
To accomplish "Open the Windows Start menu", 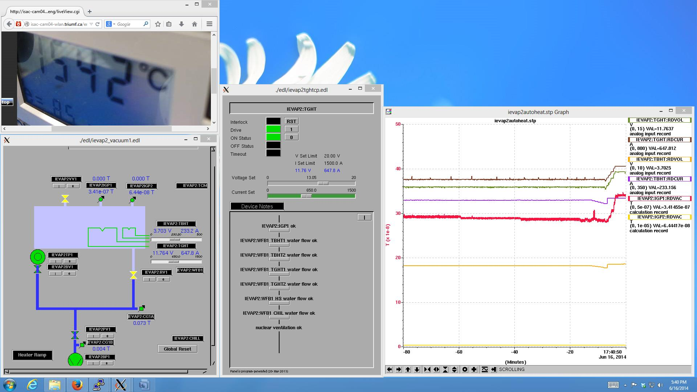I will pos(9,384).
